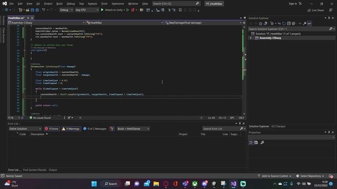Open the File menu
This screenshot has width=337, height=189.
point(12,4)
